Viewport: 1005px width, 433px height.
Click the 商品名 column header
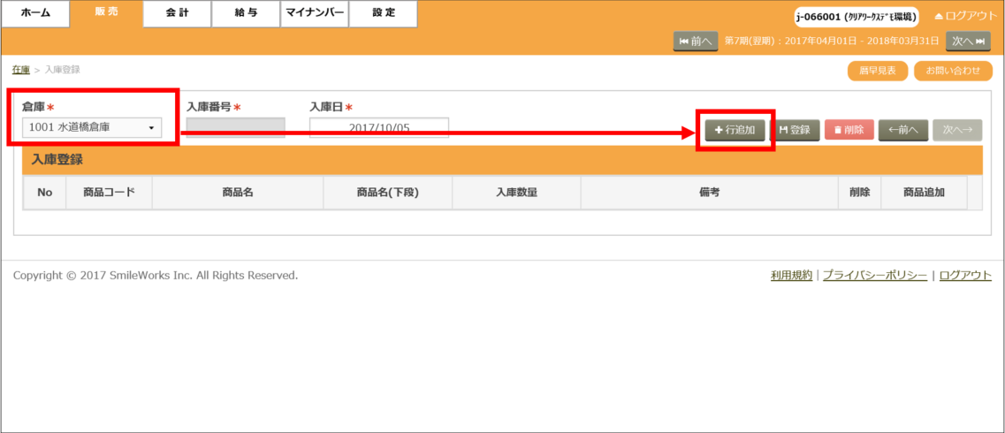click(x=238, y=192)
